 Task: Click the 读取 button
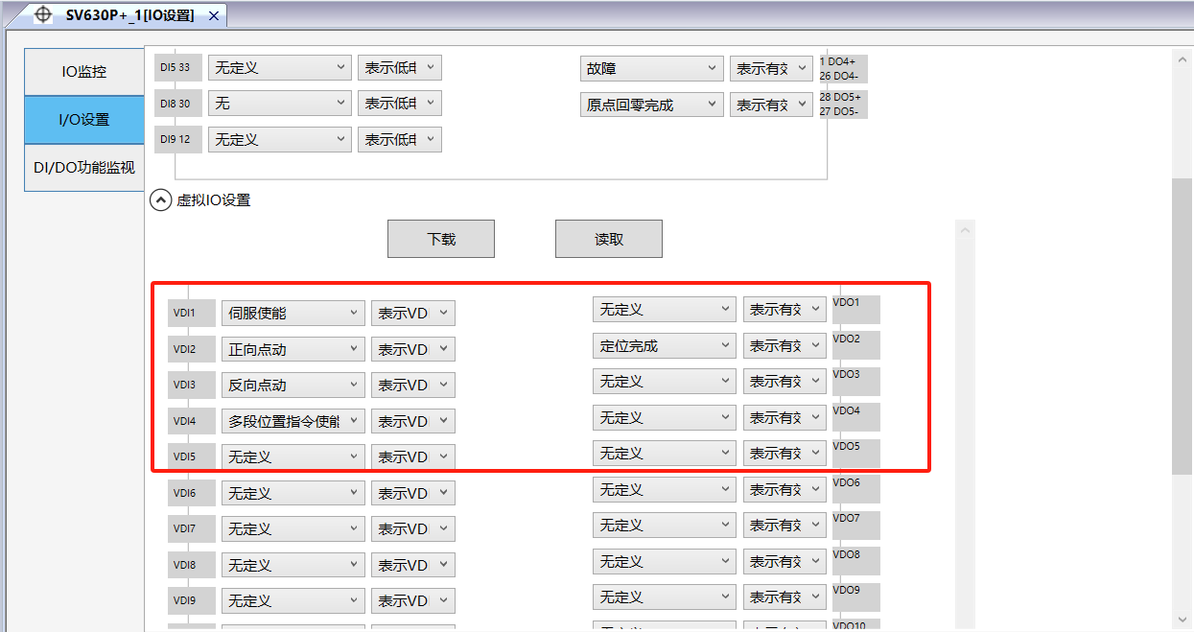609,239
